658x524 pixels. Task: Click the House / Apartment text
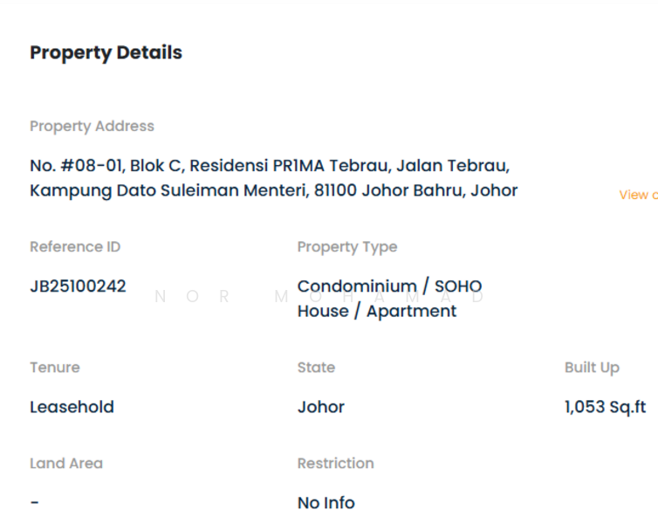(376, 311)
